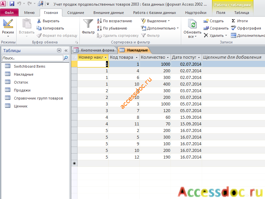Click the search magnifier in navigation pane
The image size is (265, 199).
click(x=66, y=58)
